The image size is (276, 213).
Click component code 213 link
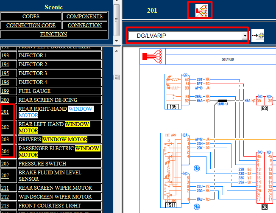5,206
